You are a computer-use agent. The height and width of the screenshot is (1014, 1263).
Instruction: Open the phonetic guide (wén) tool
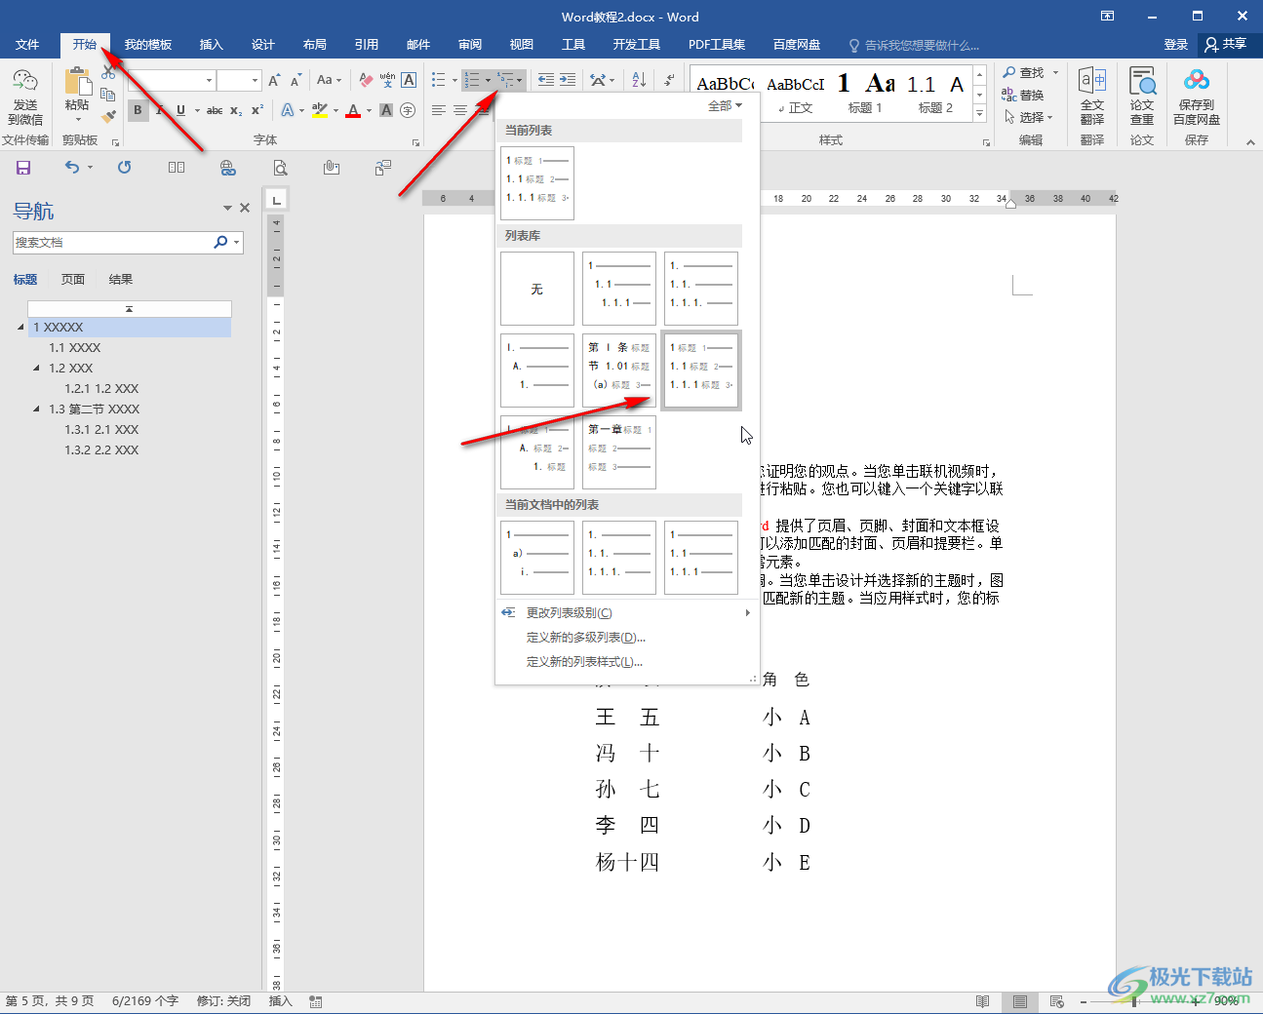(x=387, y=80)
